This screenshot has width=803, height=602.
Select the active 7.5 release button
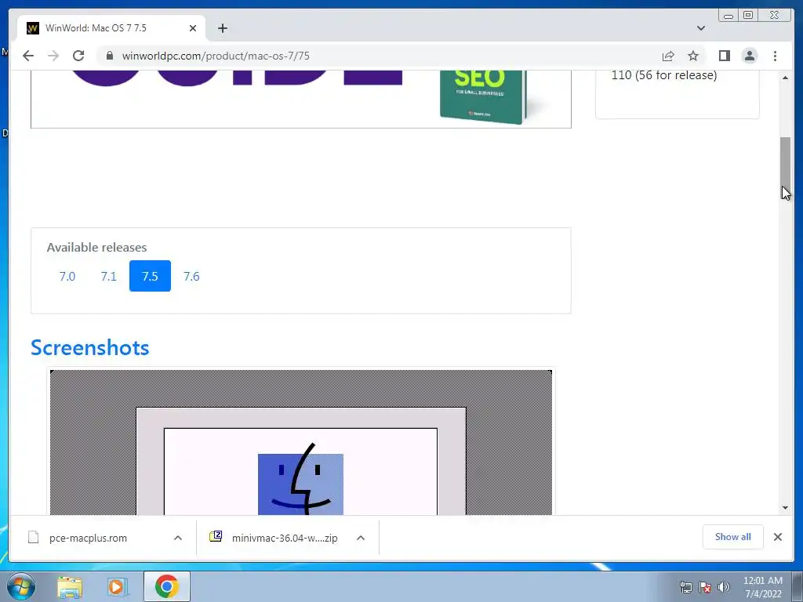150,276
